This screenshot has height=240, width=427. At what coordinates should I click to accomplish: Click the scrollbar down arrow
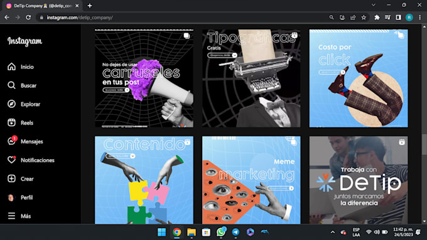coord(424,222)
